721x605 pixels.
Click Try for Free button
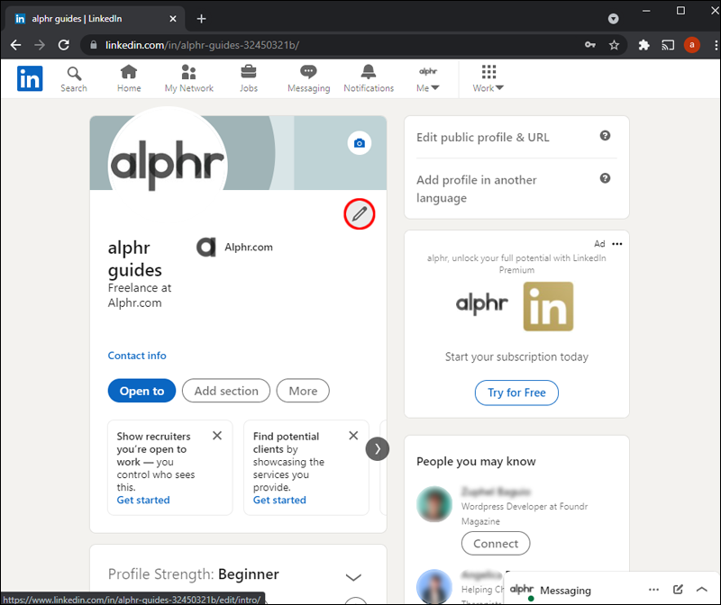point(516,393)
